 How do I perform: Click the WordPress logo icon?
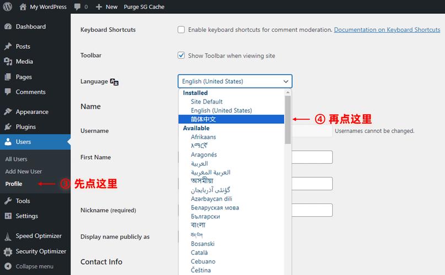[7, 7]
